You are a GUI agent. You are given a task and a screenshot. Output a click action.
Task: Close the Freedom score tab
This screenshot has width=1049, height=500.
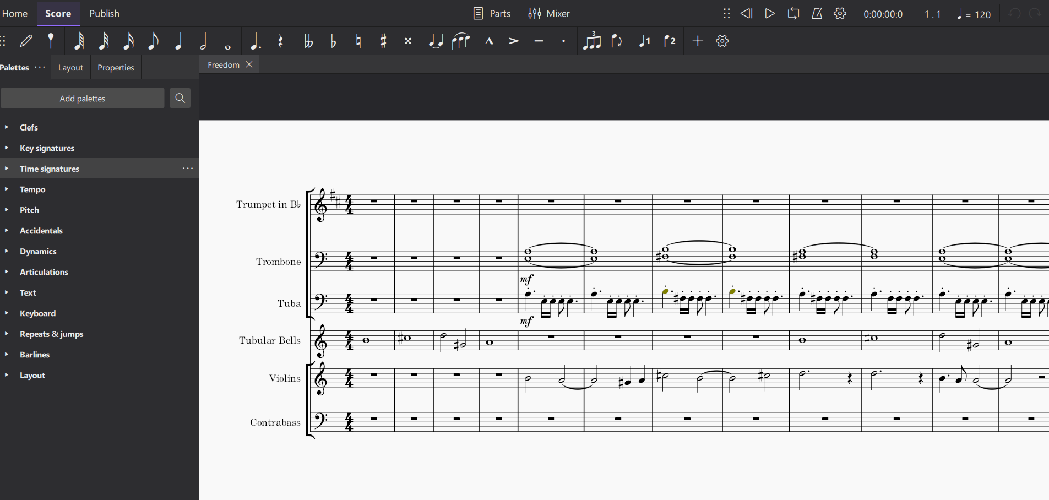249,64
